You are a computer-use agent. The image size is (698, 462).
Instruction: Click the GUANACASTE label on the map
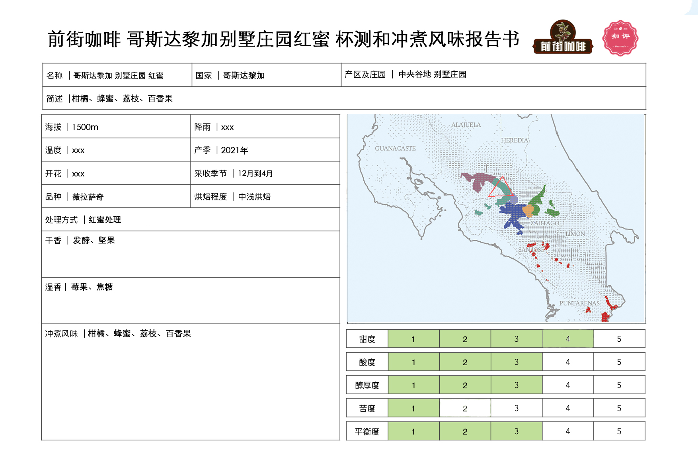pyautogui.click(x=395, y=149)
